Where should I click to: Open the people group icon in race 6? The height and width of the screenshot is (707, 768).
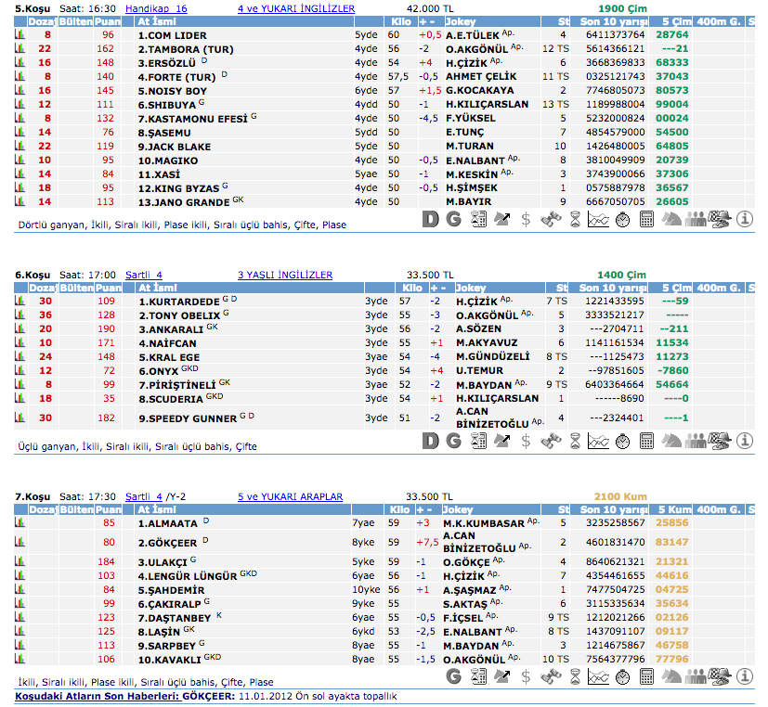click(x=696, y=442)
